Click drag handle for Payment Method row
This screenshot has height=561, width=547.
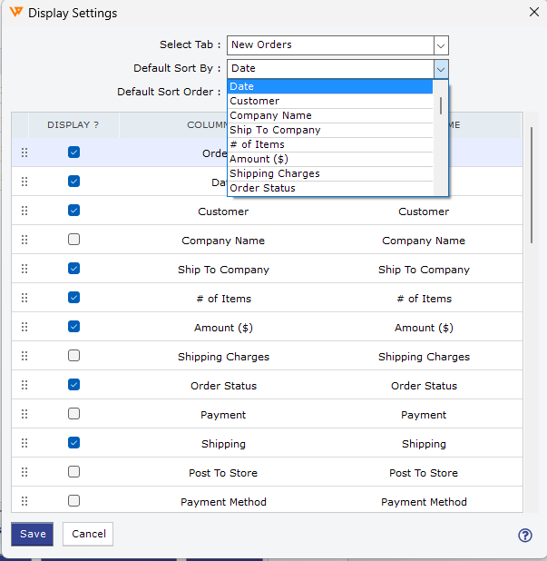coord(24,501)
